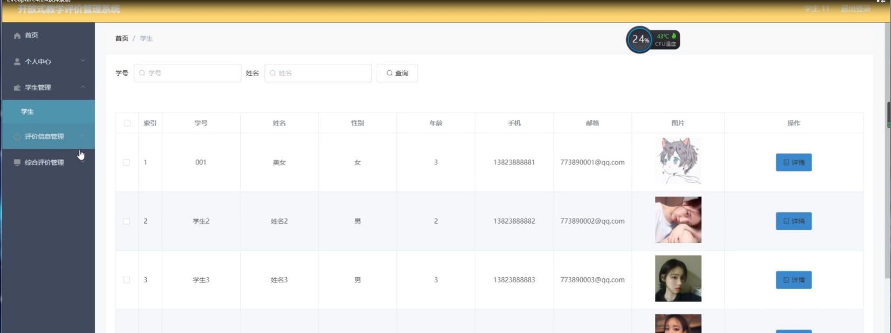The width and height of the screenshot is (891, 333).
Task: Go to 首页 in the breadcrumb
Action: [x=122, y=39]
